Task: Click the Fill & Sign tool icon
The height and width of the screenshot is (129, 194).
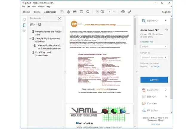Action: tap(144, 110)
